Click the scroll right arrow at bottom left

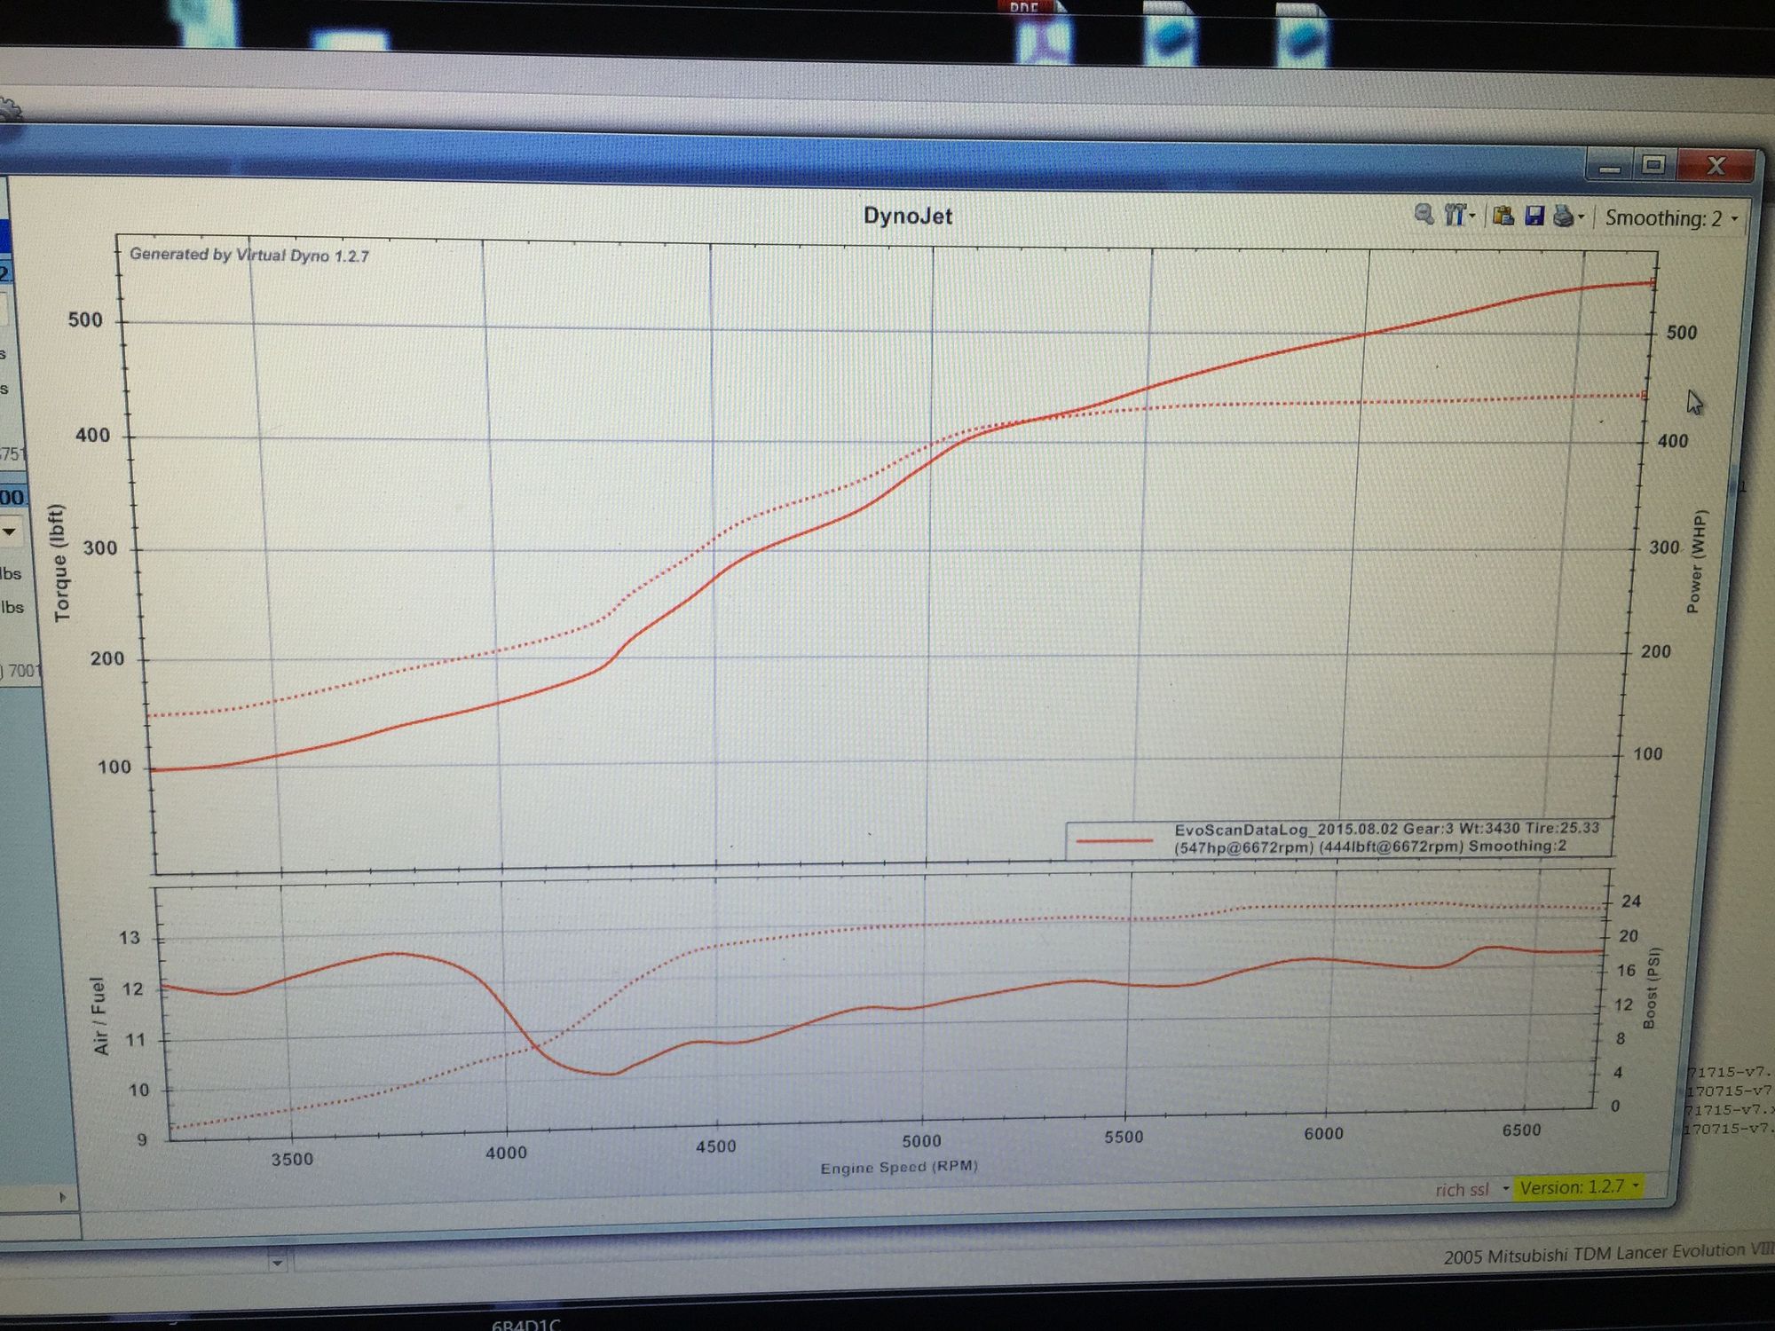pyautogui.click(x=62, y=1197)
